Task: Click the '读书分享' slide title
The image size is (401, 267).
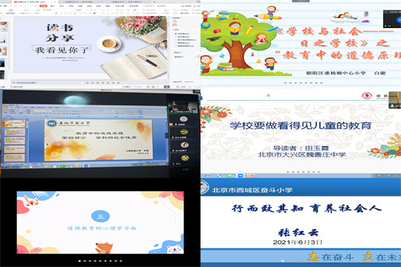Action: click(x=60, y=33)
